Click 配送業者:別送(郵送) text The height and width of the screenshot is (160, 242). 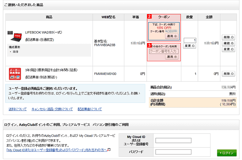(41, 77)
